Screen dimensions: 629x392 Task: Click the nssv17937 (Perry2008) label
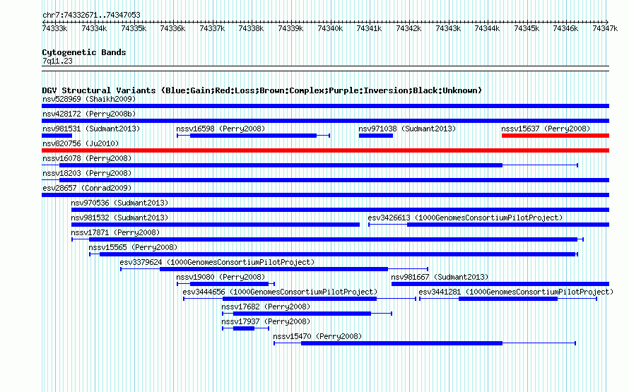tap(266, 321)
